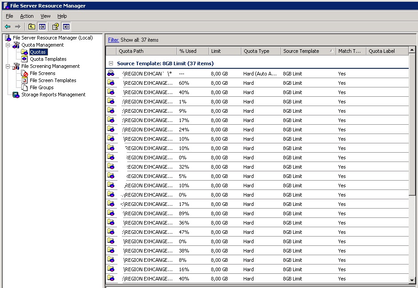This screenshot has width=418, height=288.
Task: Open the Action menu
Action: click(x=27, y=16)
